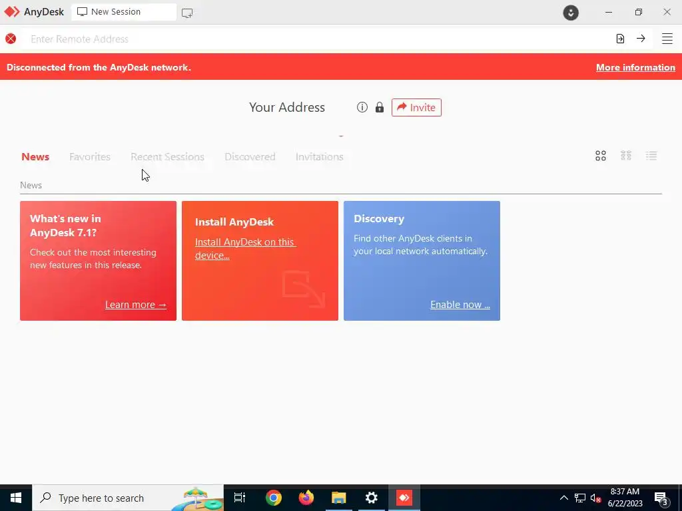Click the What's new in AnyDesk 7.1 heading
Image resolution: width=682 pixels, height=511 pixels.
[x=65, y=226]
